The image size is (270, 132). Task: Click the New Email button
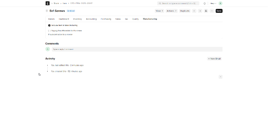click(x=214, y=59)
